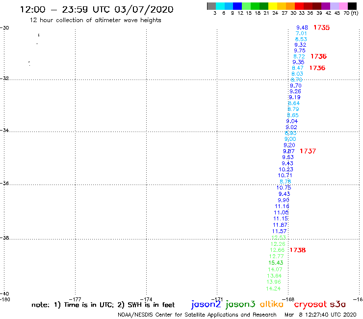Click the 'altika' satellite label
The image size is (363, 319).
coord(272,304)
